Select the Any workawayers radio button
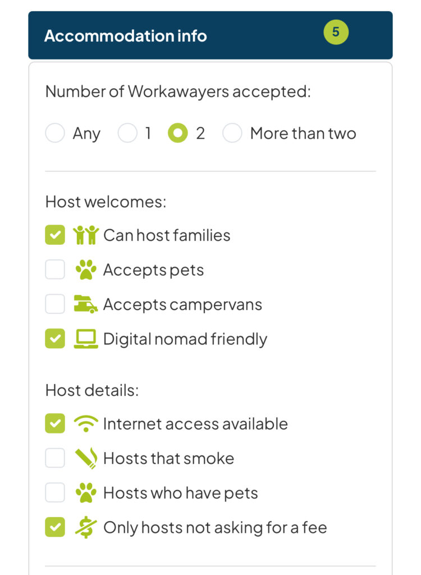Screen dimensions: 421x575 55,134
